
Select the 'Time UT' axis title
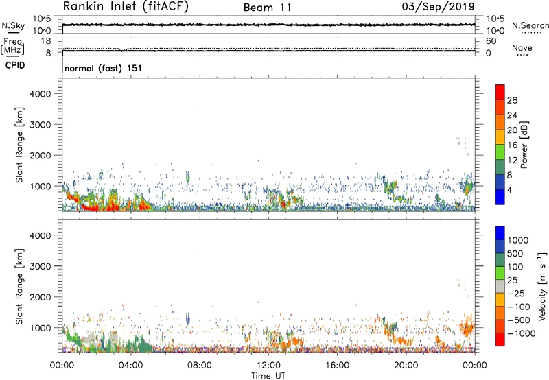coord(268,376)
